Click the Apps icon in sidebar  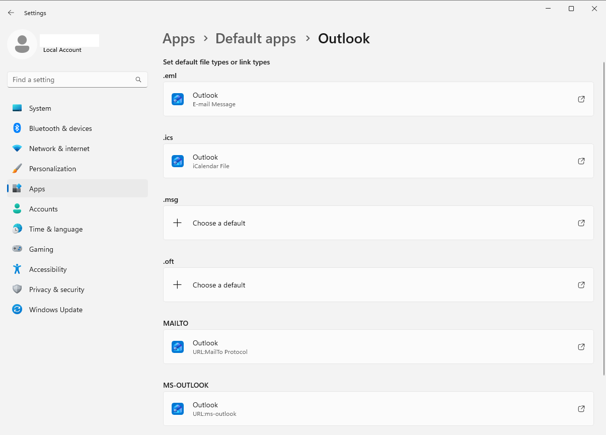click(x=17, y=189)
